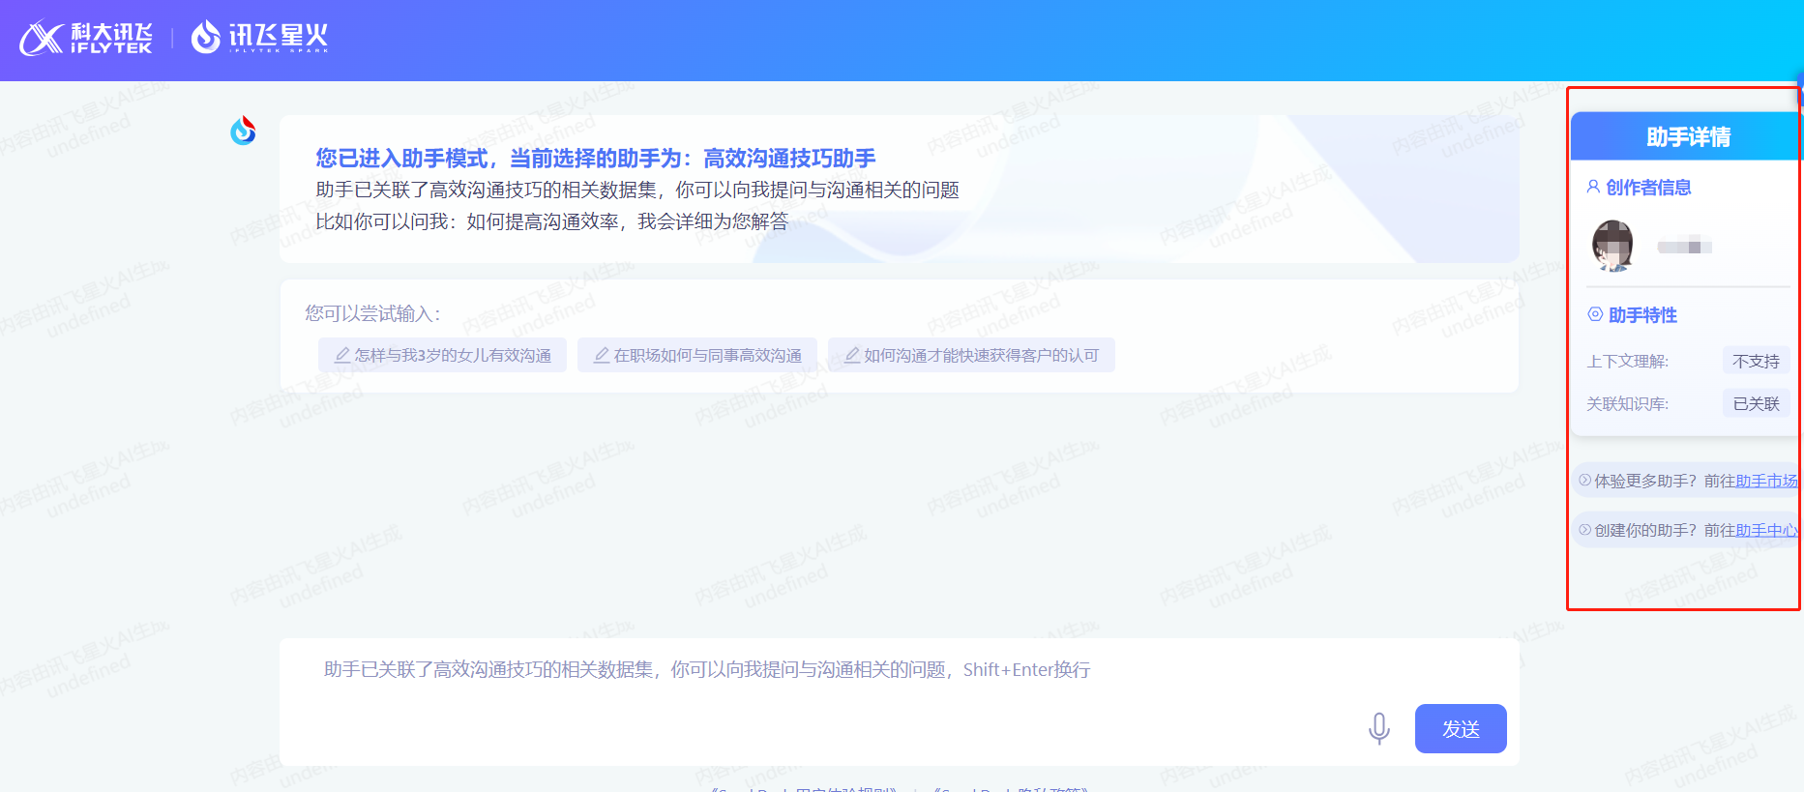
Task: Click the 助手详情 panel header
Action: click(x=1687, y=136)
